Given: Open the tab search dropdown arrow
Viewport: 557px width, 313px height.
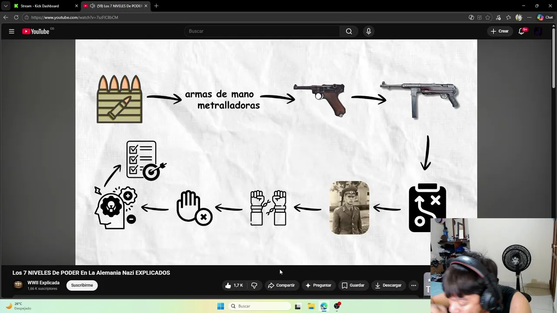Looking at the screenshot, I should point(6,6).
